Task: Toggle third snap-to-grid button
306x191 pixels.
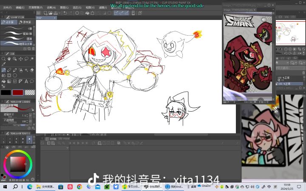Action: point(127,13)
